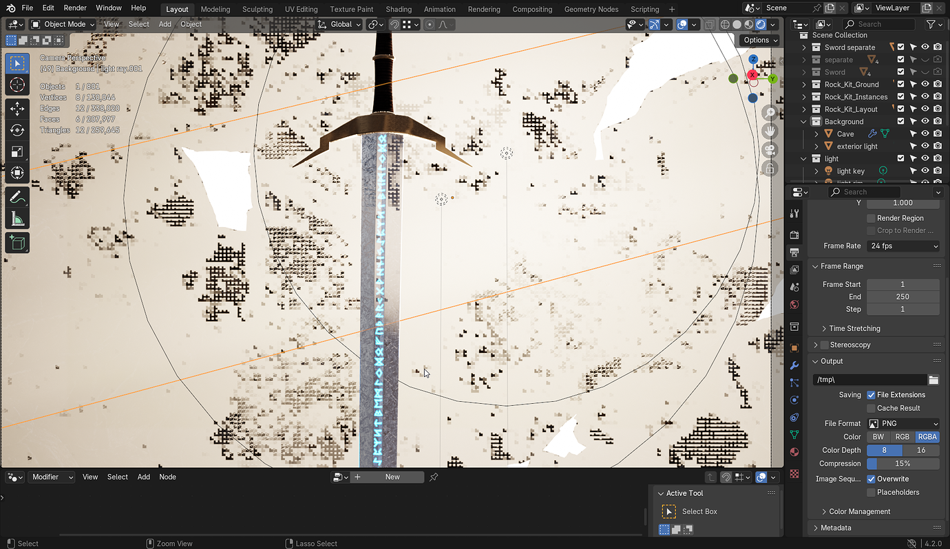This screenshot has width=950, height=549.
Task: Open the Texture properties tab
Action: (x=794, y=474)
